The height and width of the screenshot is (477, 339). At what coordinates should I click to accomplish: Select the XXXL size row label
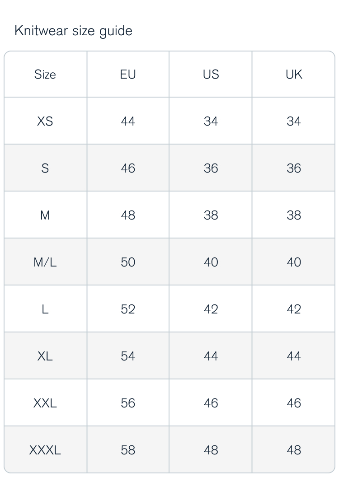coord(45,450)
